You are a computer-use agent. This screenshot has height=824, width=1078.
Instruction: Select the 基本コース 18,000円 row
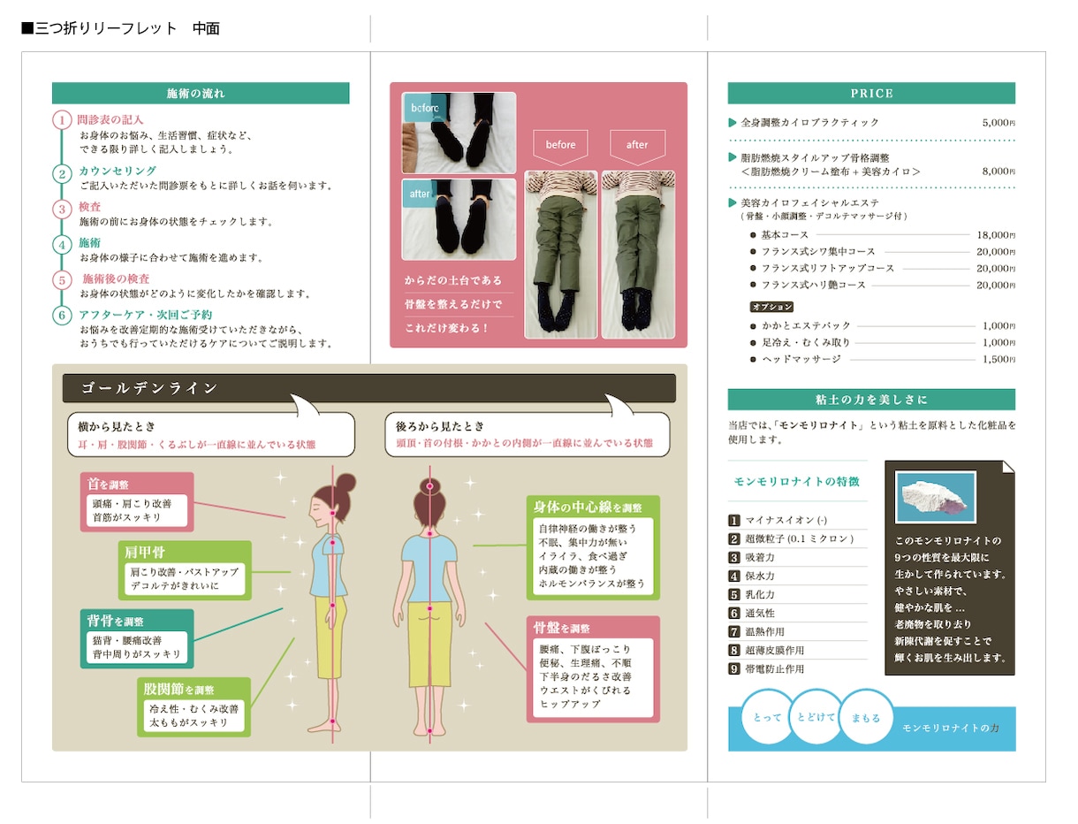coord(882,235)
